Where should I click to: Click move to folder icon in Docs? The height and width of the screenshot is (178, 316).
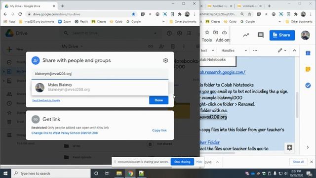click(216, 32)
